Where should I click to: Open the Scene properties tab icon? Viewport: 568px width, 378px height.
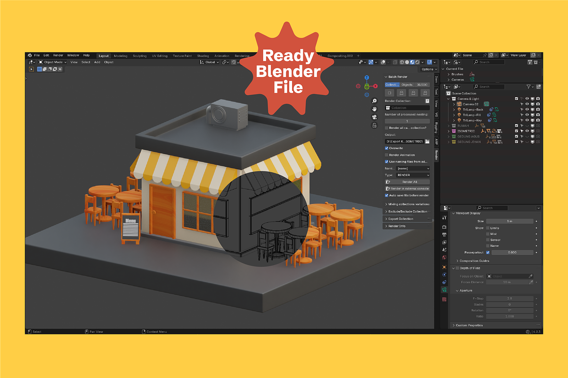tap(444, 249)
